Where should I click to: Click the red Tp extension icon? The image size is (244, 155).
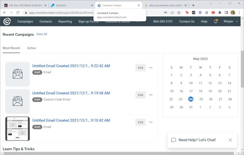pos(187,13)
